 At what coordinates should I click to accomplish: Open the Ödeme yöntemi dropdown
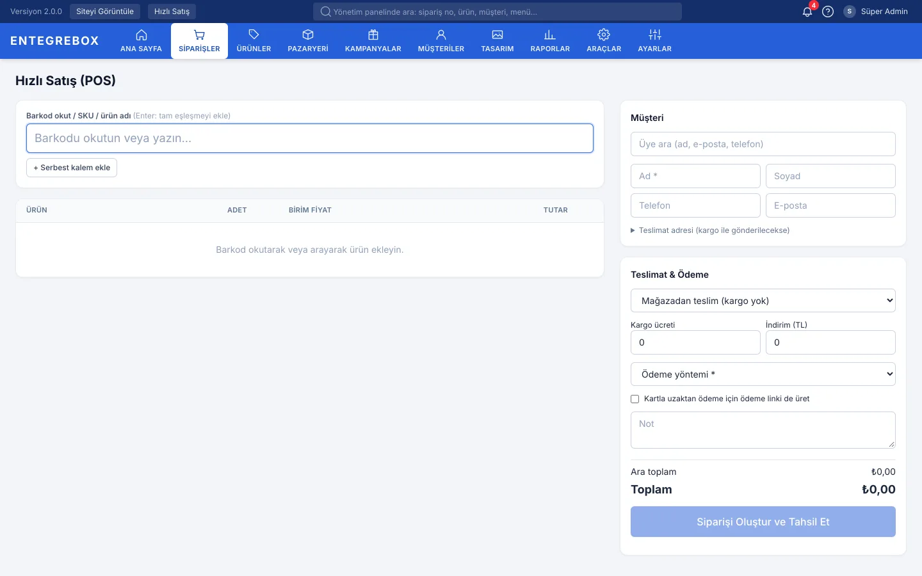[x=763, y=374]
